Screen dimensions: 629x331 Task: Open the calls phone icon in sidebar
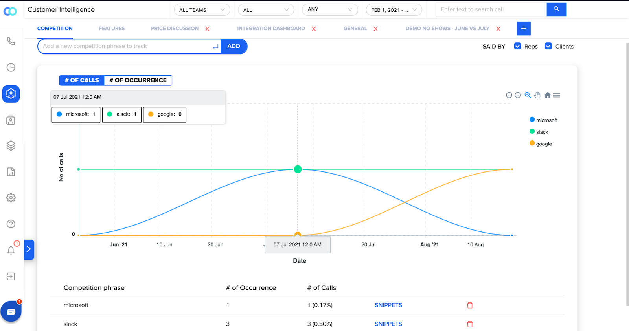[x=11, y=41]
